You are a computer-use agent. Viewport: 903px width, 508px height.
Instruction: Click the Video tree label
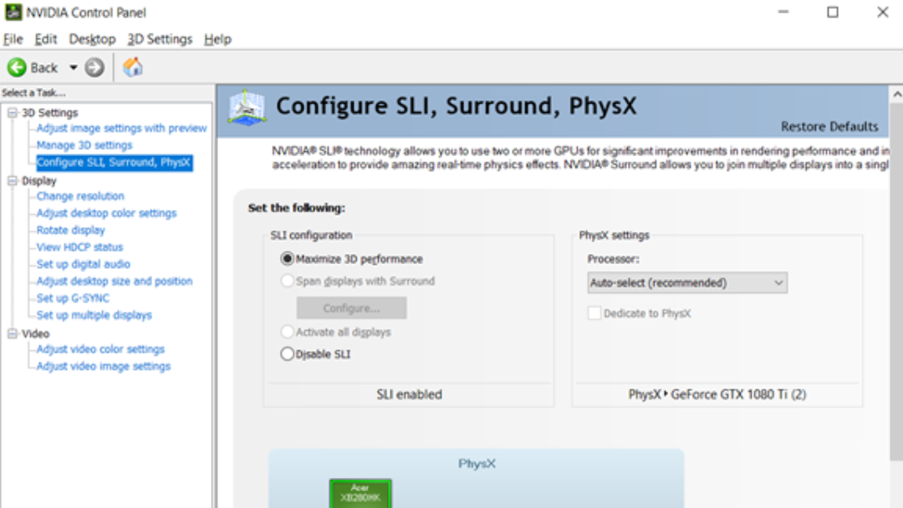pyautogui.click(x=35, y=333)
